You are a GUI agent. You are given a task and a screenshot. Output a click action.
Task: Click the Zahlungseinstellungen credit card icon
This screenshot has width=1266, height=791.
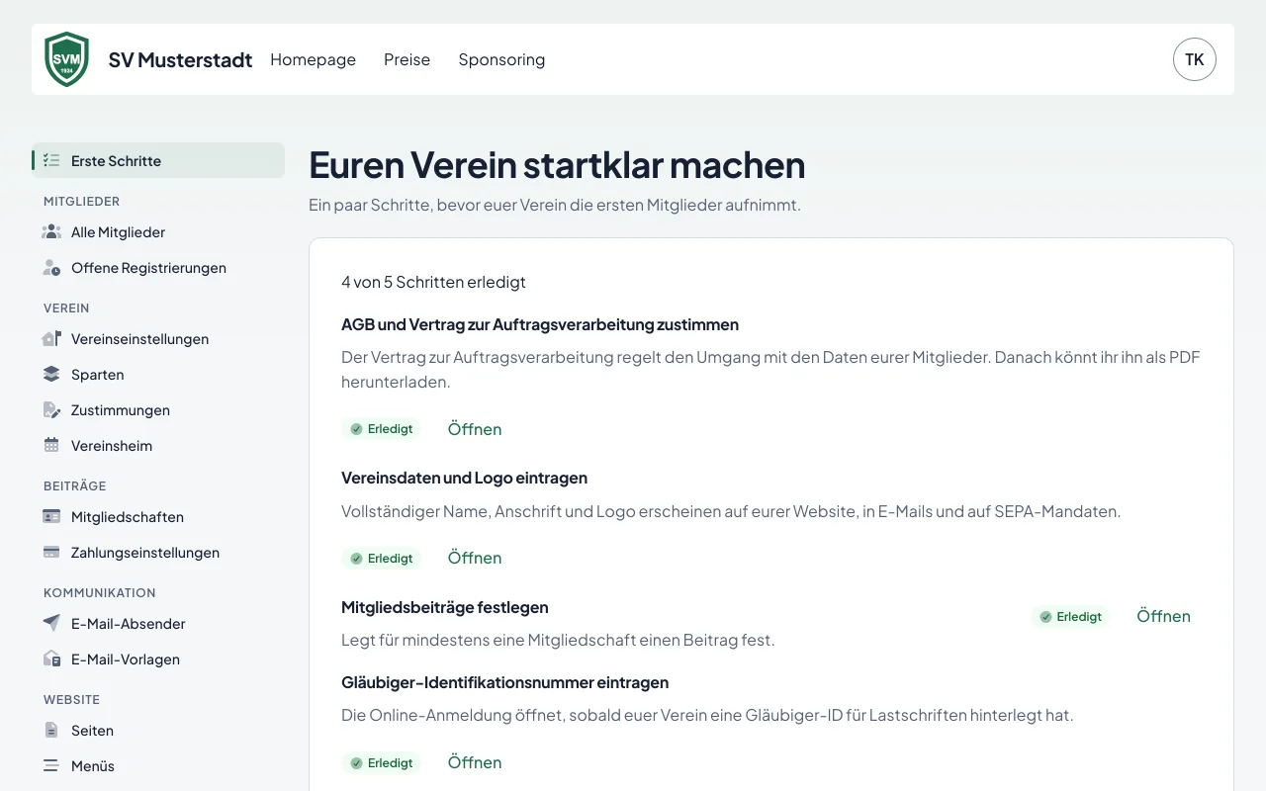pos(51,552)
